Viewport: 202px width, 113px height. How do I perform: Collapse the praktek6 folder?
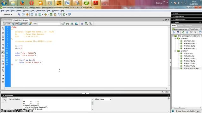[175, 38]
